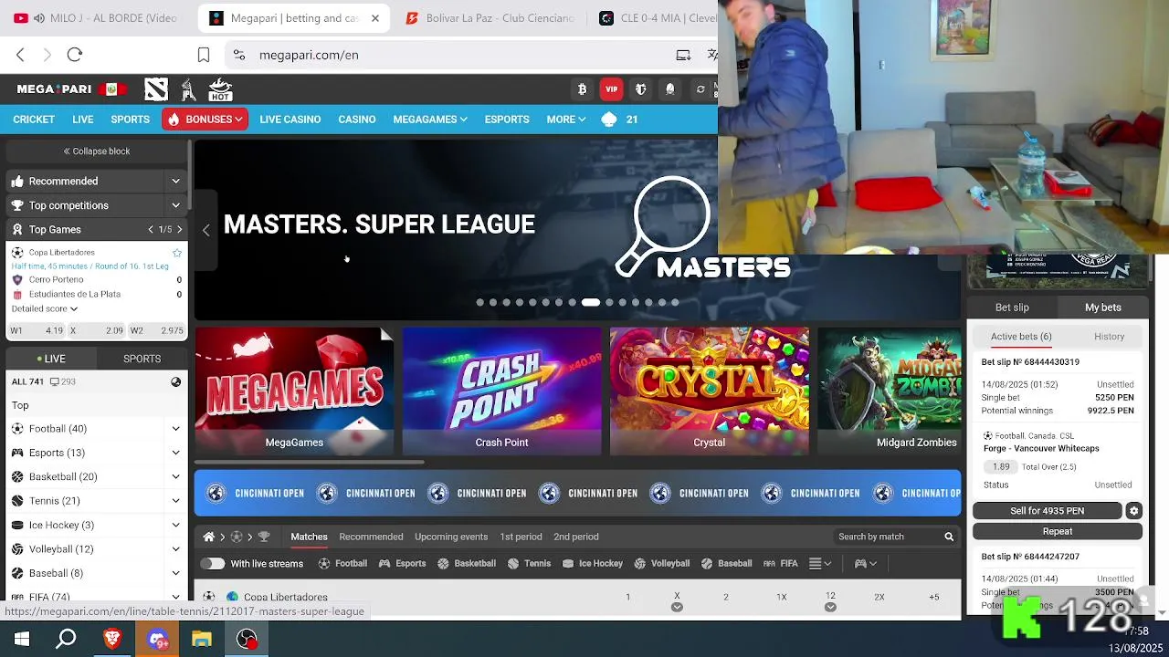Expand Ice Hockey (3) in sidebar
1169x657 pixels.
(176, 526)
